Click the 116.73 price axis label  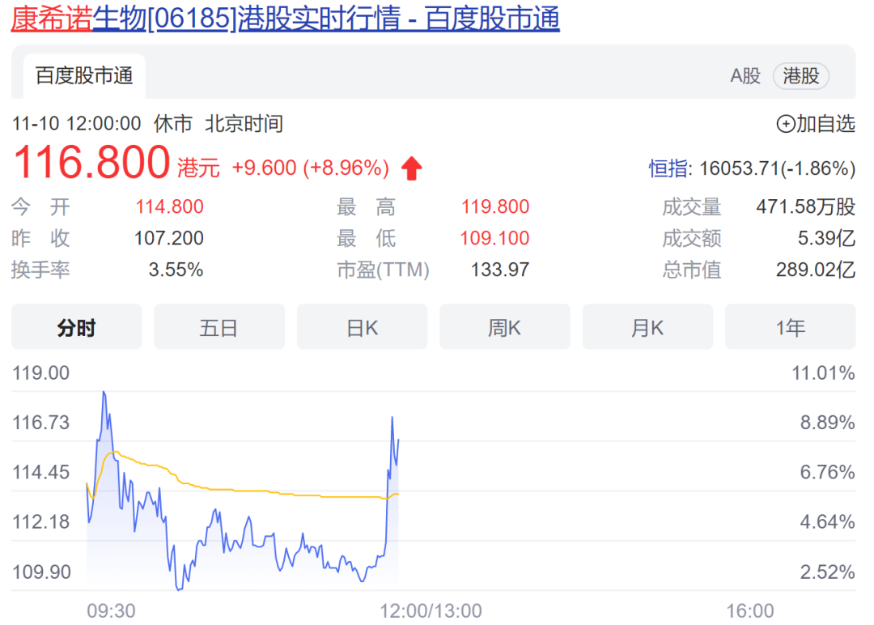tap(41, 423)
